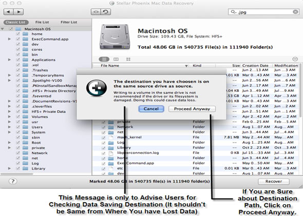Viewport: 303px width, 216px height.
Task: Uncheck the cores folder checkbox
Action: [18, 49]
